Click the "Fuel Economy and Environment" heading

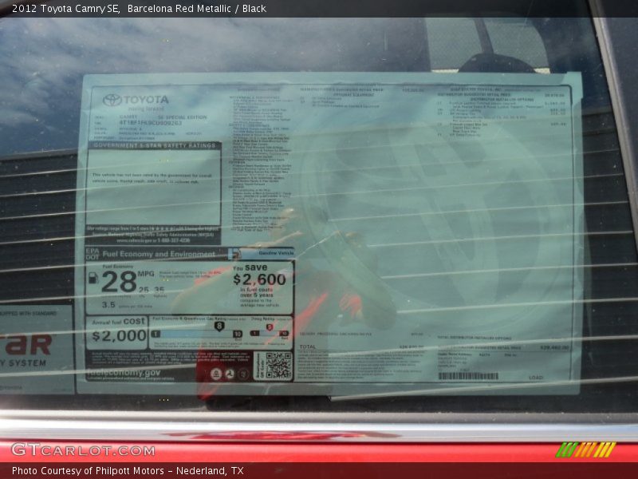(158, 254)
